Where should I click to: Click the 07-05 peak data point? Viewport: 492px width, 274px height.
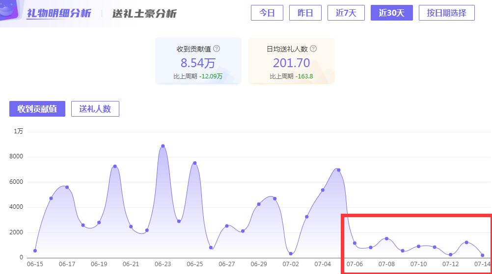[x=339, y=170]
